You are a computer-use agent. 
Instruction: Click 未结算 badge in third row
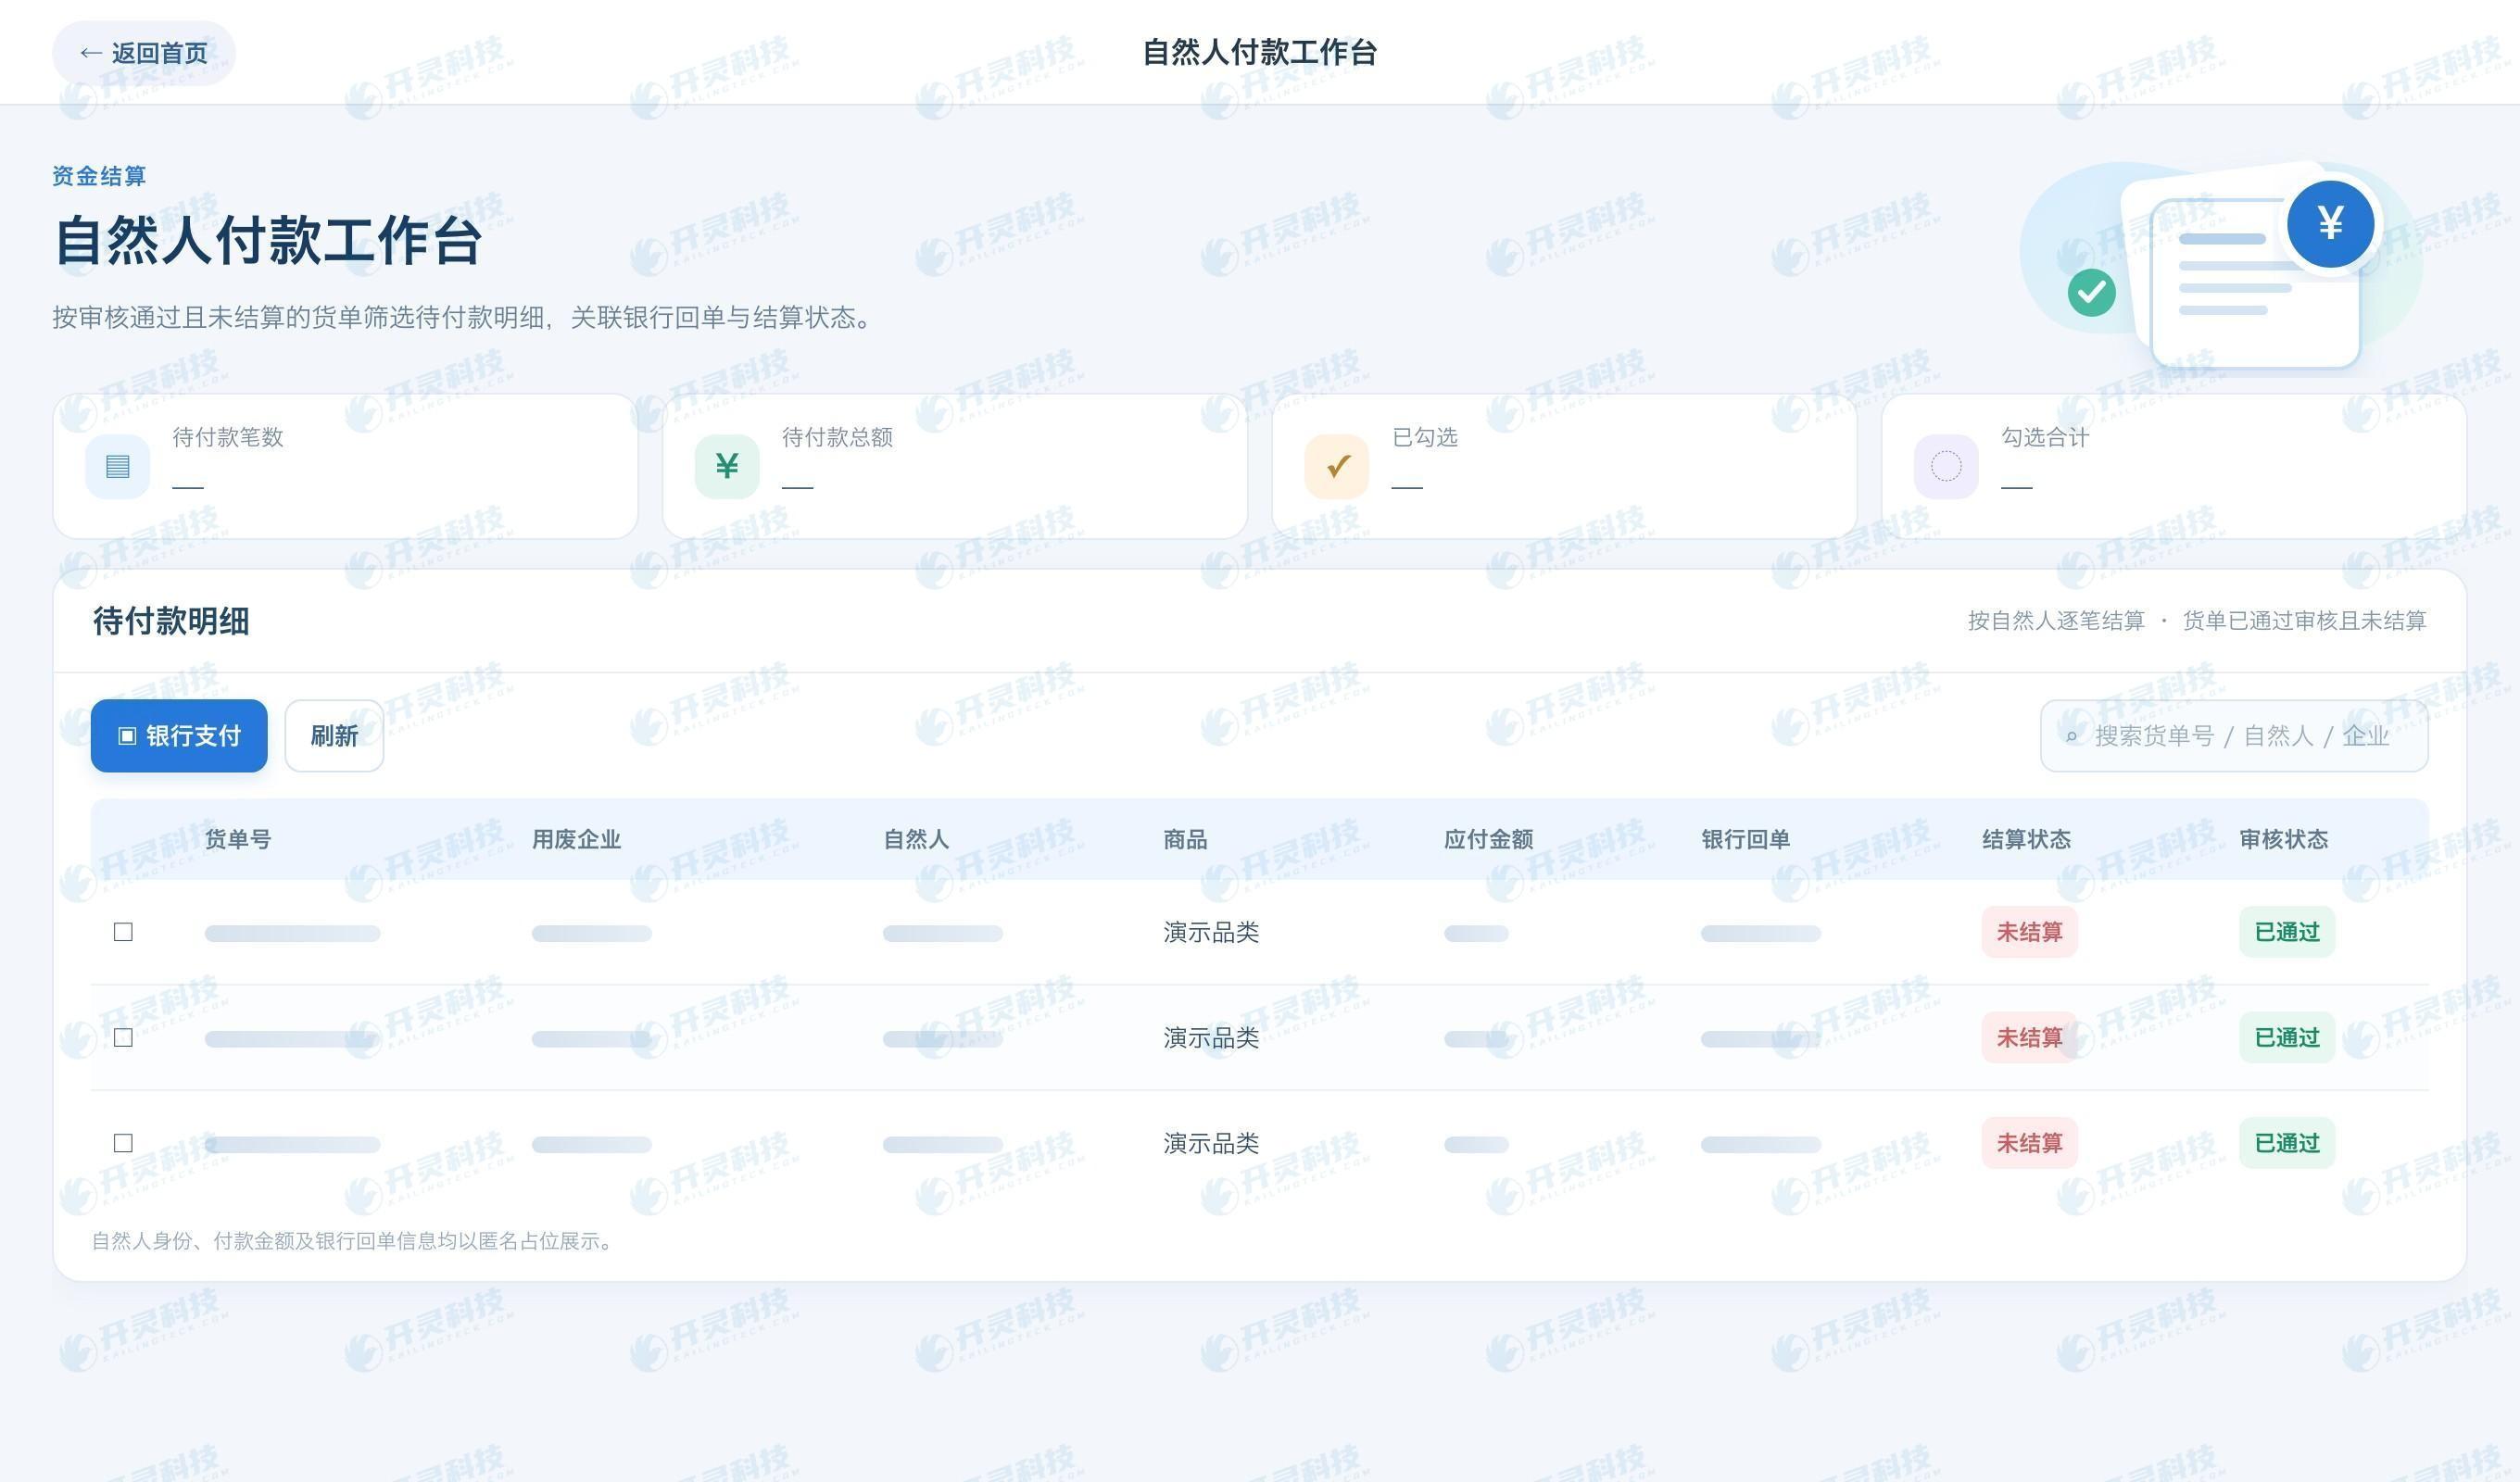pos(2029,1143)
